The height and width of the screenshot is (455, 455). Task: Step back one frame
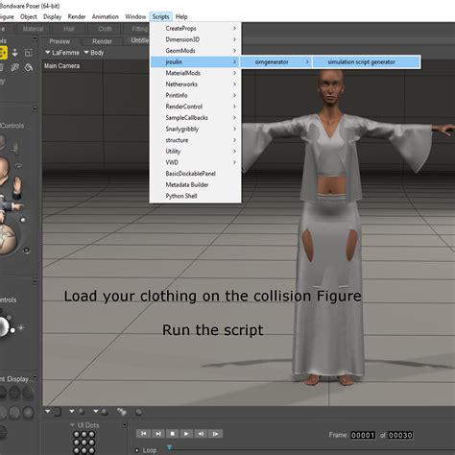(x=201, y=434)
